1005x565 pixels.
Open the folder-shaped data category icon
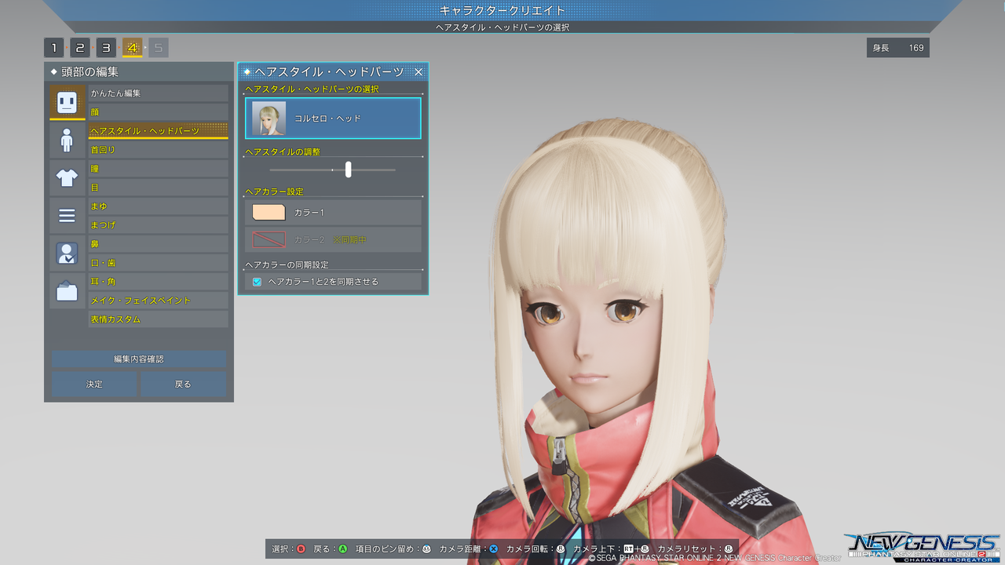pyautogui.click(x=67, y=290)
